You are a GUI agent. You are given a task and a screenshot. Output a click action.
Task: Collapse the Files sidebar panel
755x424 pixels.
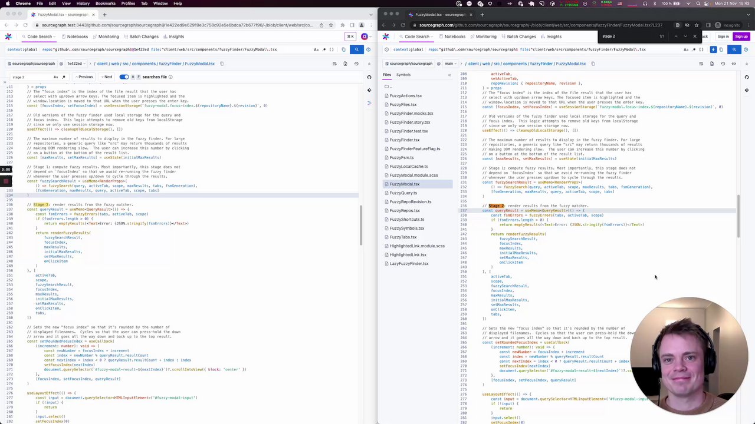(449, 75)
